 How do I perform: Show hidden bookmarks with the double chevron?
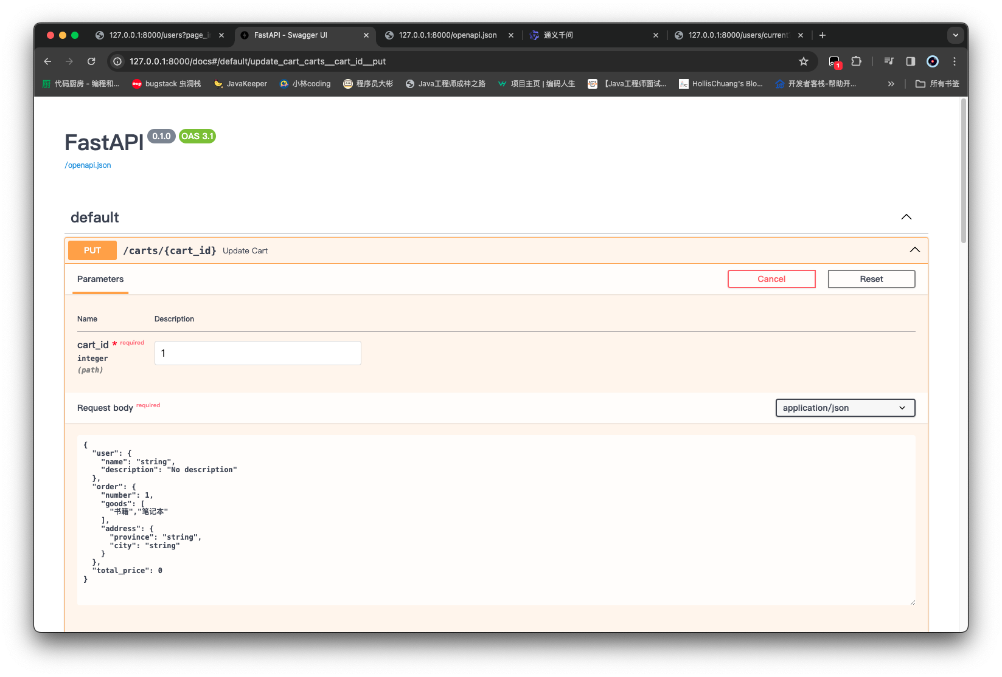click(x=891, y=84)
